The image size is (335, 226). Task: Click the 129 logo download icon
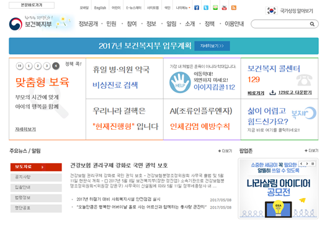point(272,93)
